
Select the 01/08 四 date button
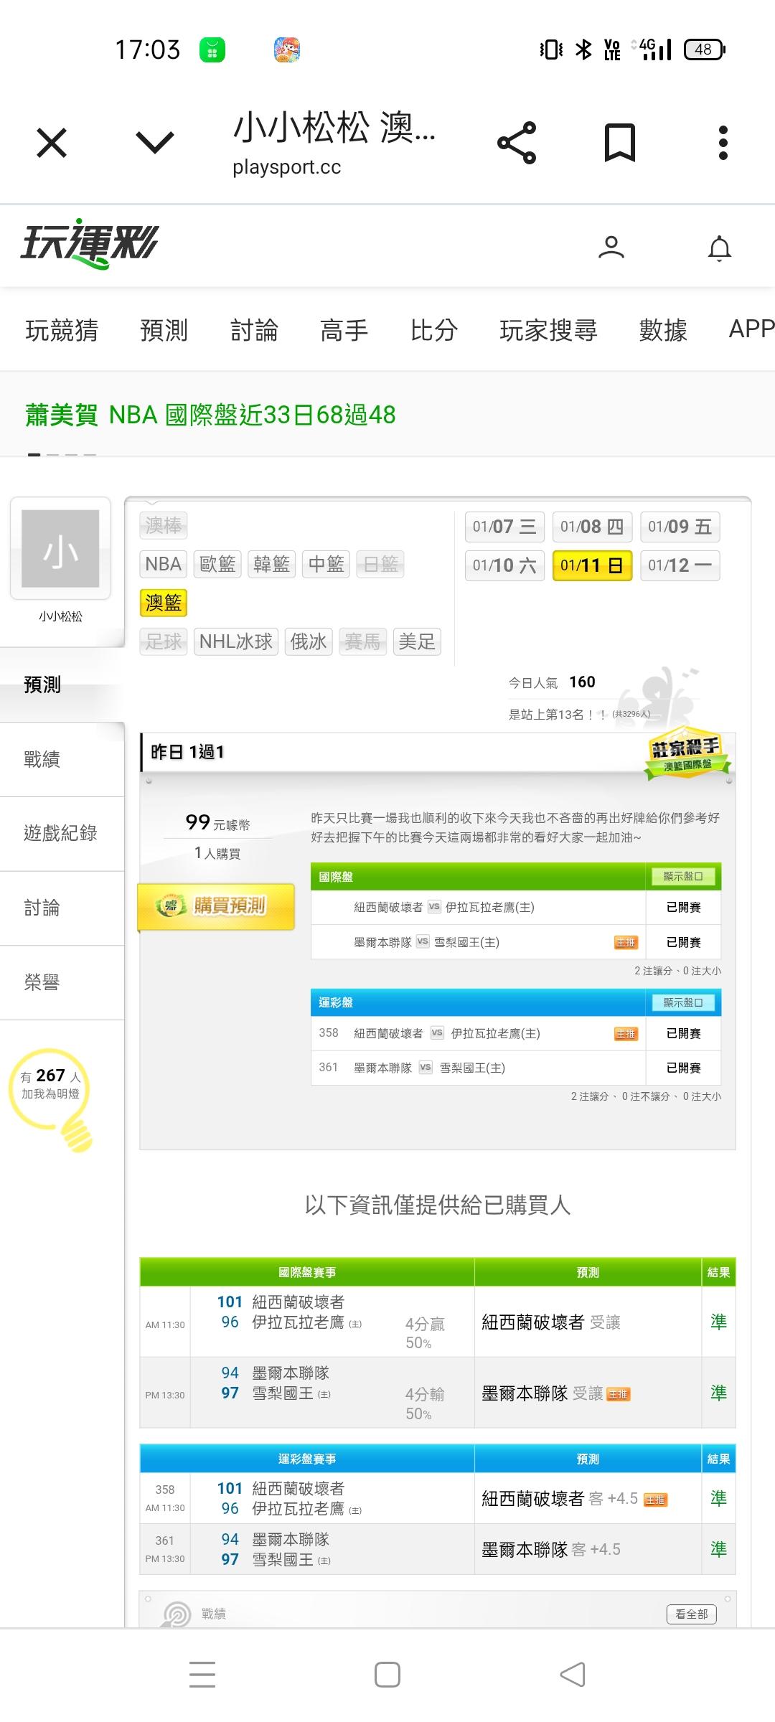tap(592, 527)
